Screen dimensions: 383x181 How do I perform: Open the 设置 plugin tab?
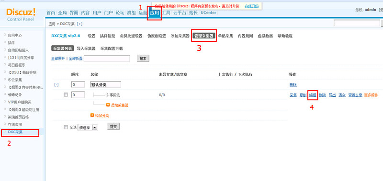click(91, 36)
